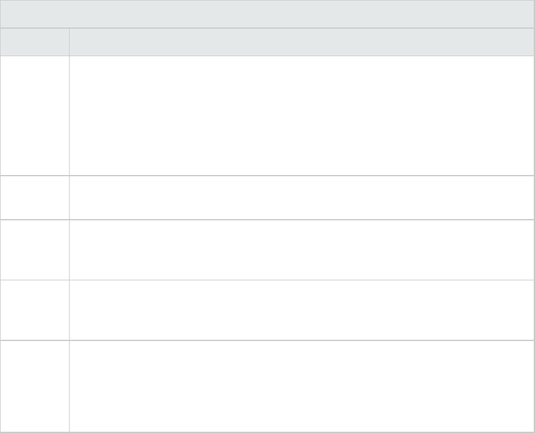Select the second body row's left cell

(x=35, y=197)
